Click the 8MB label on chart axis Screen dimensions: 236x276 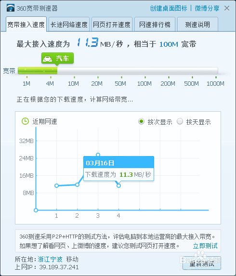[28, 193]
